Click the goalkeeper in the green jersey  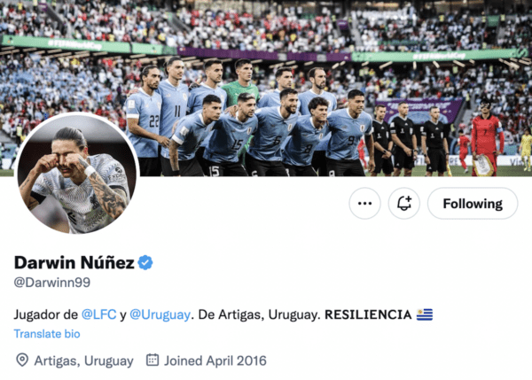click(x=241, y=83)
